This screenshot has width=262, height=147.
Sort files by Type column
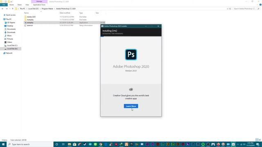pos(81,13)
